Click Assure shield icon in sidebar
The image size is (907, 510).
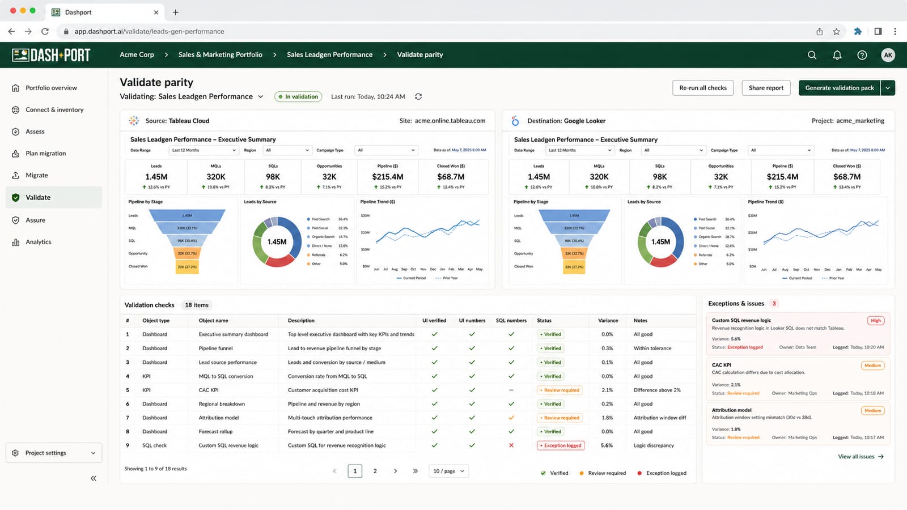point(16,220)
